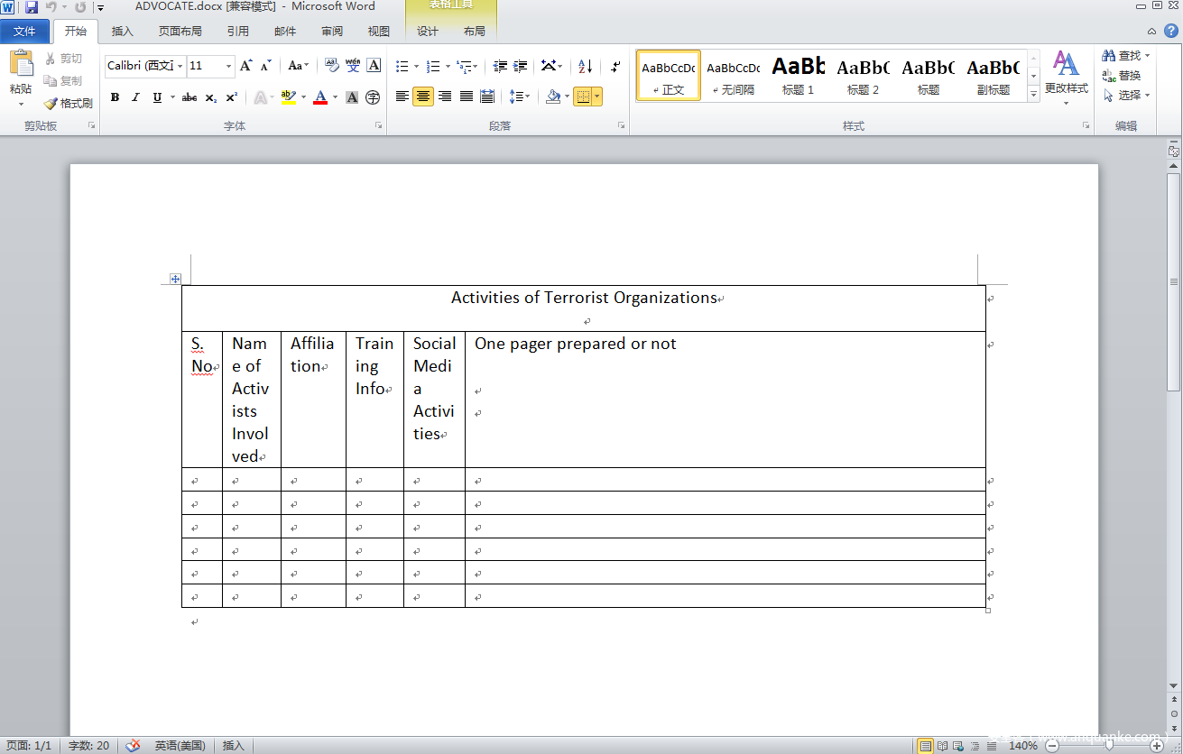Toggle show paragraph marks button
Viewport: 1183px width, 754px height.
point(615,66)
